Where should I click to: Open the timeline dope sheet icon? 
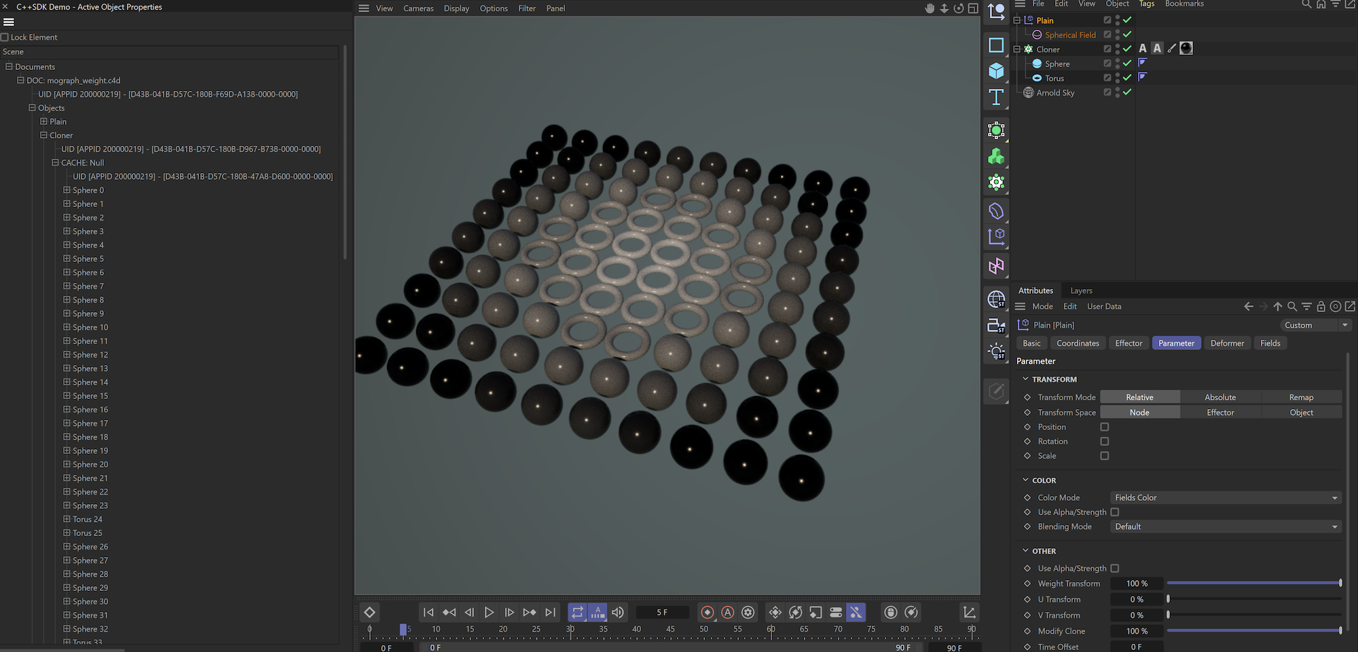point(970,612)
